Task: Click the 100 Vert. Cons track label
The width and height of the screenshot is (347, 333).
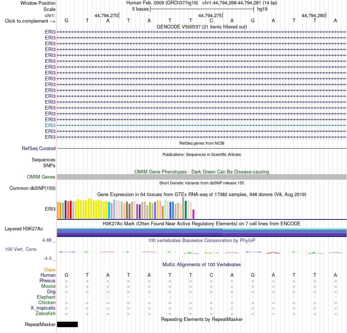Action: click(20, 249)
